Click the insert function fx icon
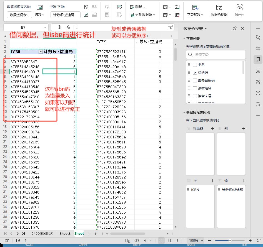263x247 pixels. 68,27
